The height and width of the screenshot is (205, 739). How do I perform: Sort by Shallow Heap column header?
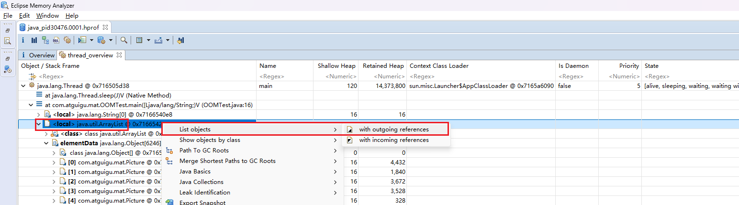(x=336, y=66)
